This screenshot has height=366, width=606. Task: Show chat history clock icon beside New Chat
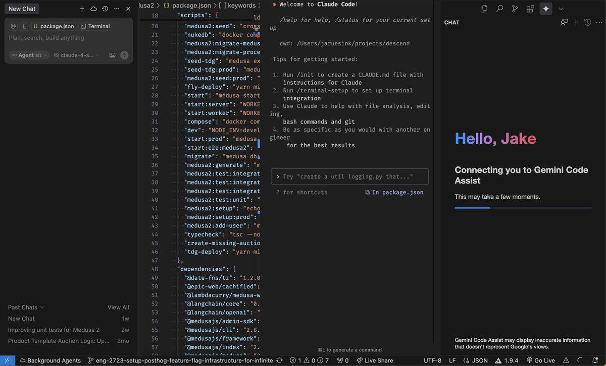pyautogui.click(x=105, y=9)
